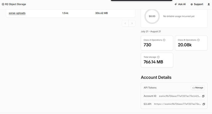Click the Account Details heading
Screen dimensions: 212x114
(156, 77)
